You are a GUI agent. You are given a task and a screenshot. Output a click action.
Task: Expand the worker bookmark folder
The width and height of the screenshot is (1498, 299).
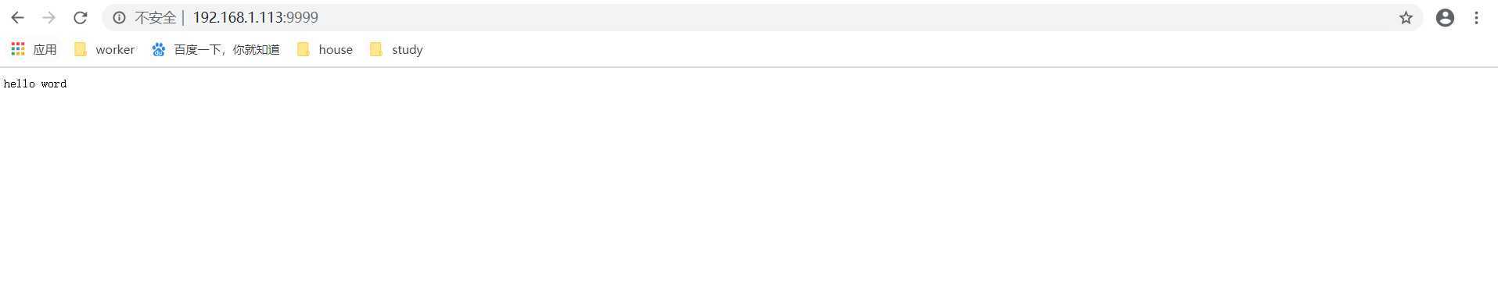(x=104, y=49)
